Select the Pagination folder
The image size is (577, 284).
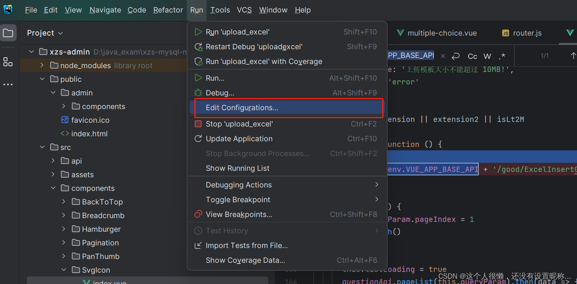[101, 243]
